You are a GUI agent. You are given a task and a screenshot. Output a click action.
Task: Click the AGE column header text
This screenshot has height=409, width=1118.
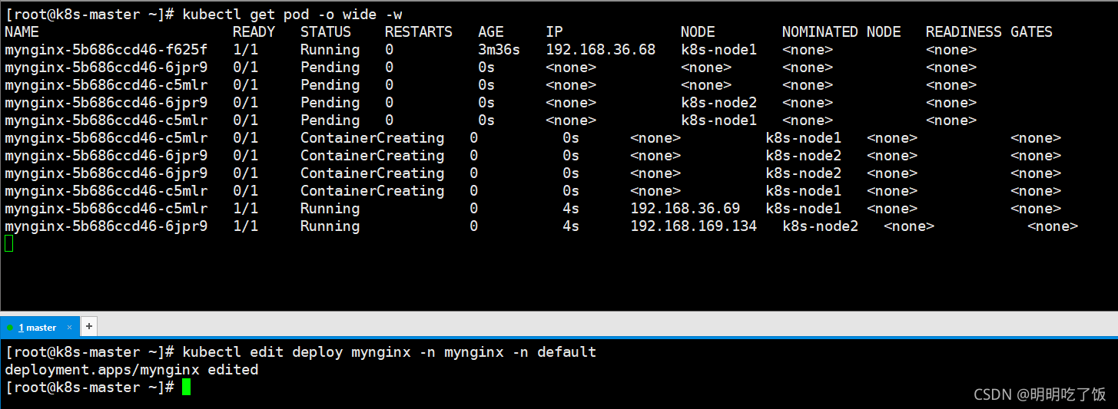[x=490, y=32]
